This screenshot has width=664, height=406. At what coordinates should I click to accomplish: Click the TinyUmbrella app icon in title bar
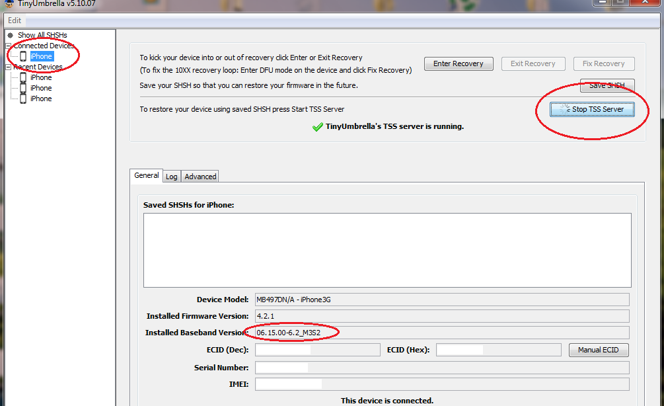(x=9, y=4)
